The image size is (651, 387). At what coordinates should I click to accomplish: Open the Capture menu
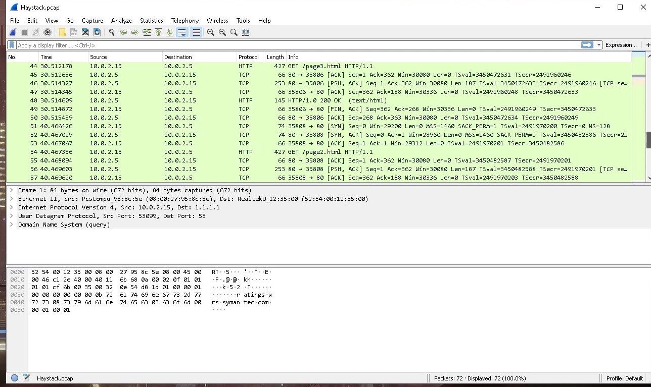tap(92, 21)
